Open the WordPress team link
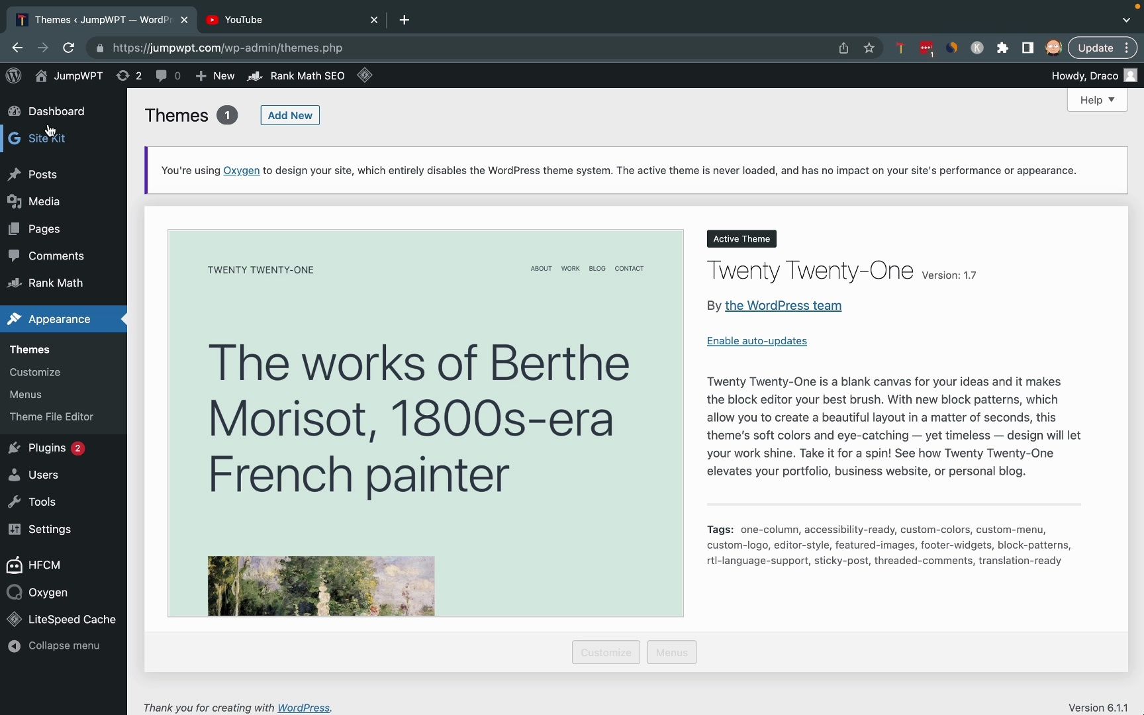This screenshot has width=1144, height=715. (x=783, y=305)
